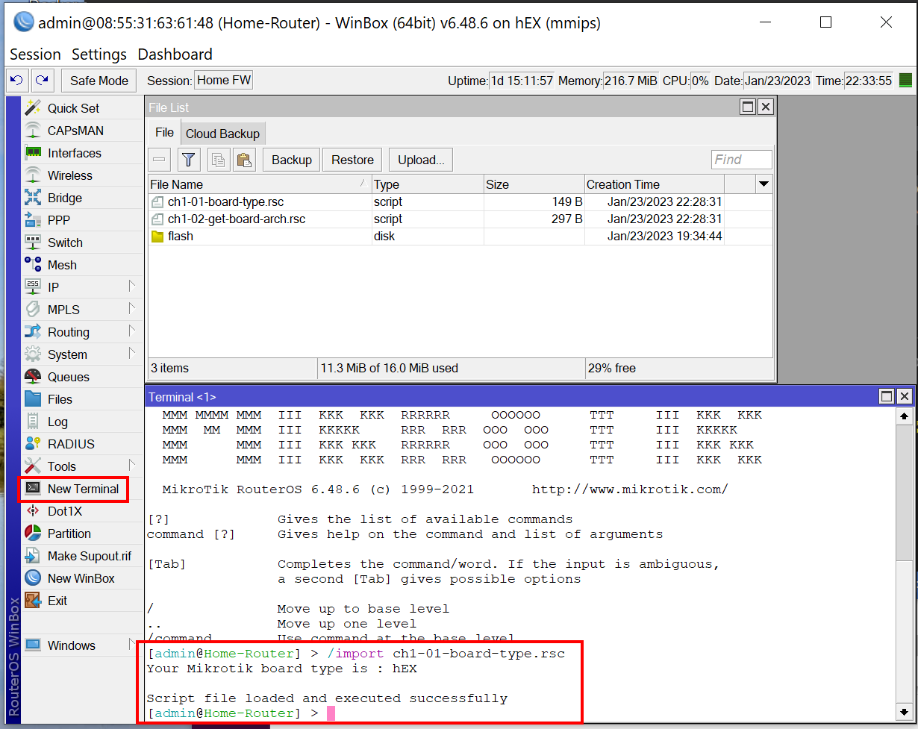918x729 pixels.
Task: Expand the IP submenu
Action: [x=54, y=287]
